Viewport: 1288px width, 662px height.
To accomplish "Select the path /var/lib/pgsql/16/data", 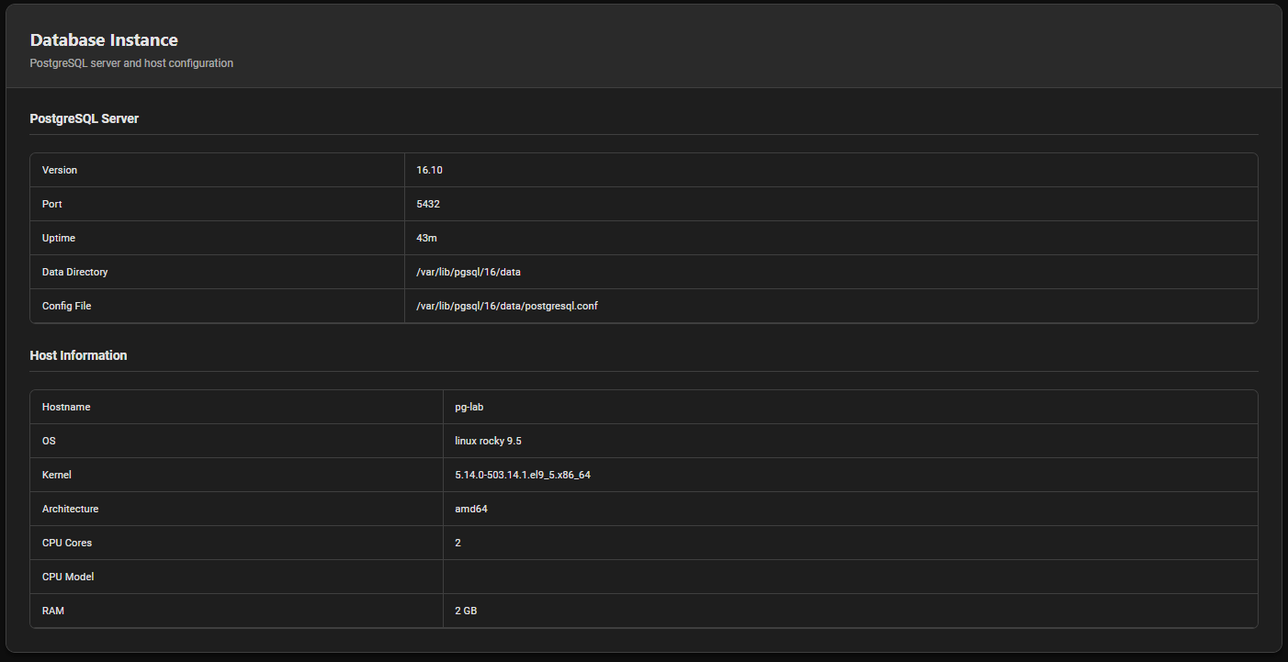I will point(469,272).
